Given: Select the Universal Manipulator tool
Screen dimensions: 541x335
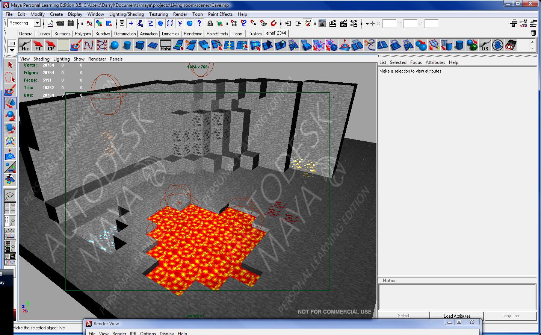Looking at the screenshot, I should click(10, 141).
